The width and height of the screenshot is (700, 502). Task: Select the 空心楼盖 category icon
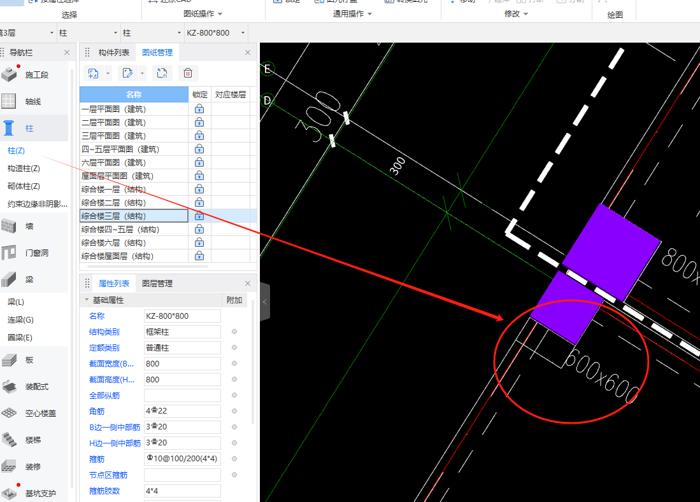point(9,414)
